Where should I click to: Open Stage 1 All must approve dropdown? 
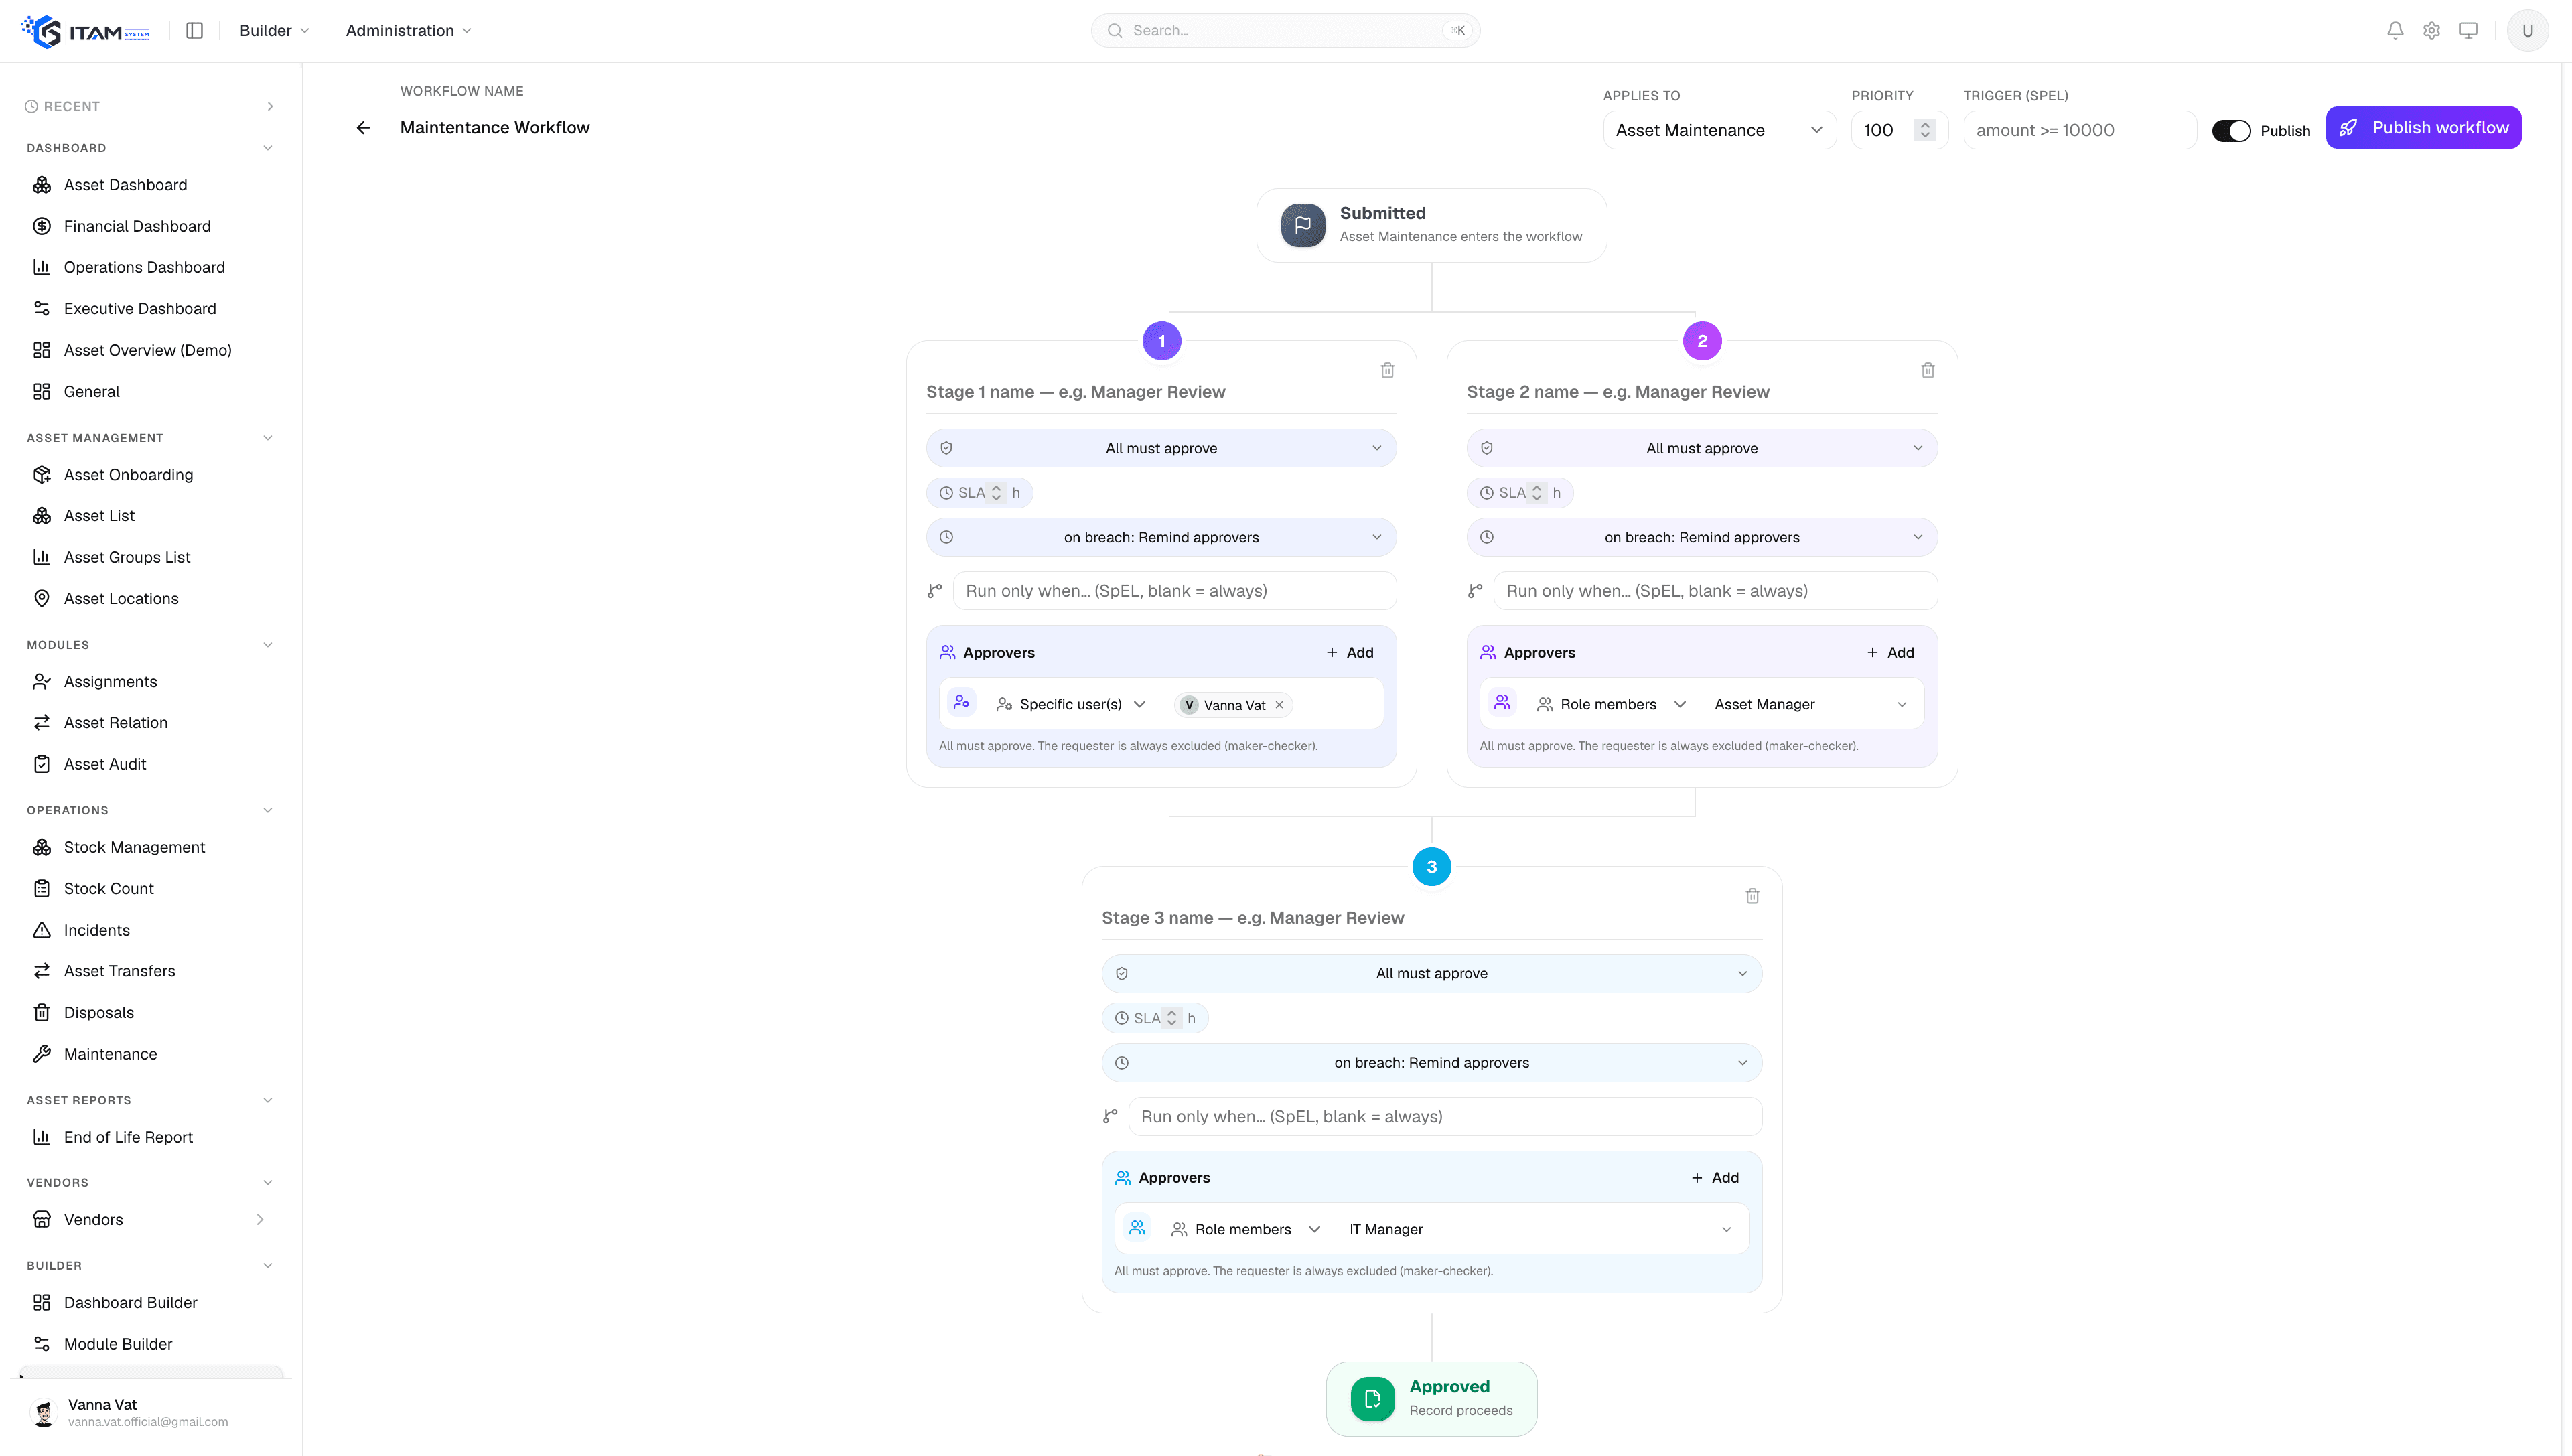click(1161, 448)
